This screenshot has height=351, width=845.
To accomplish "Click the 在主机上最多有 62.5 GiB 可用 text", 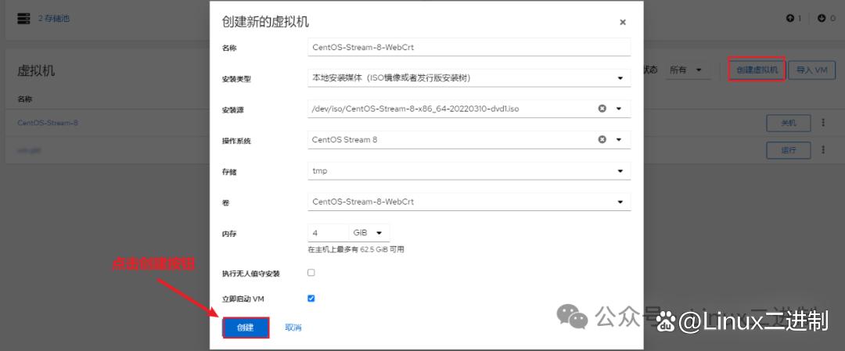I will coord(356,250).
